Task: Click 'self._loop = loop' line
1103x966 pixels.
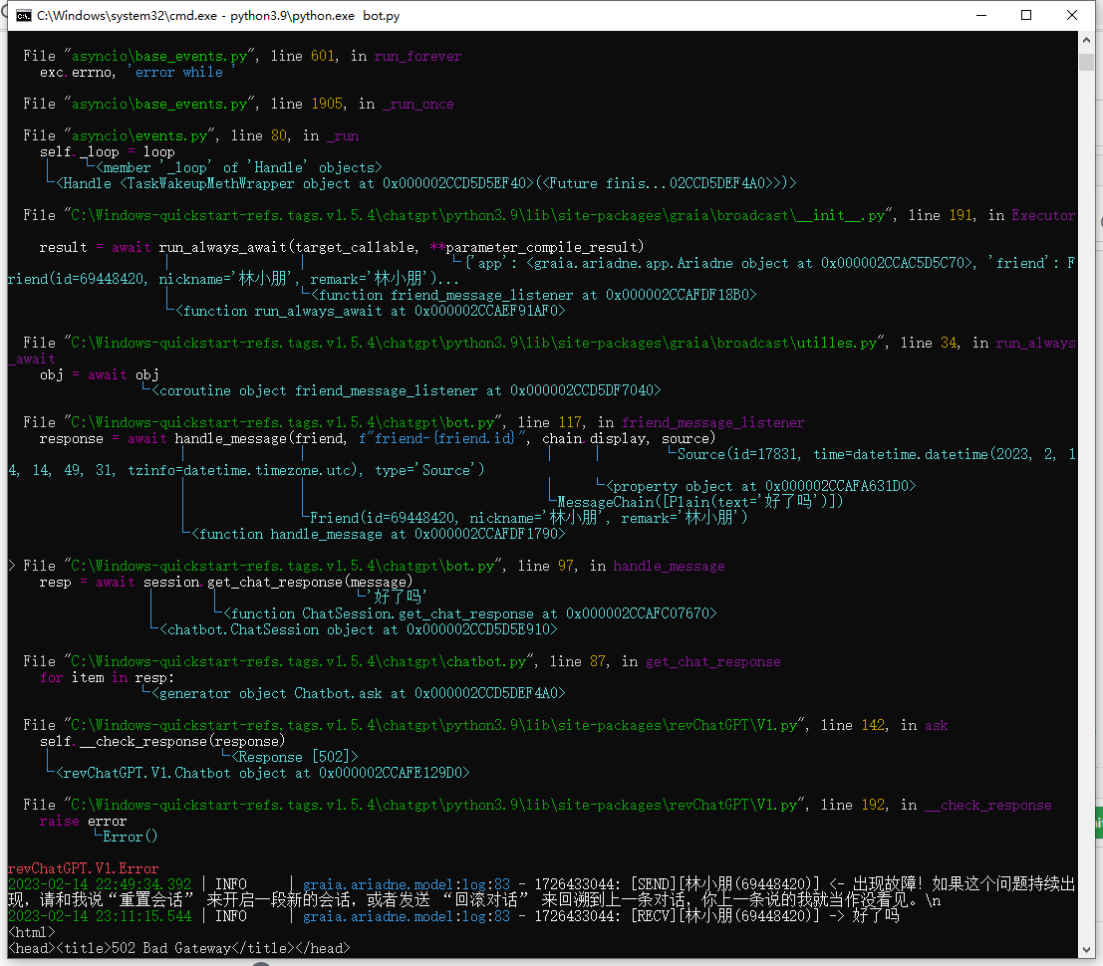Action: [x=107, y=151]
